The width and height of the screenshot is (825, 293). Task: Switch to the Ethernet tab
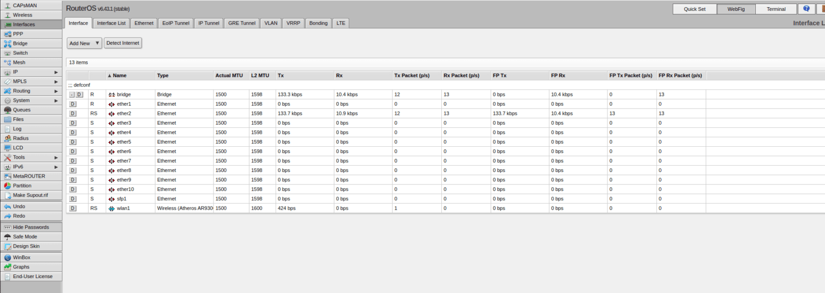coord(144,23)
